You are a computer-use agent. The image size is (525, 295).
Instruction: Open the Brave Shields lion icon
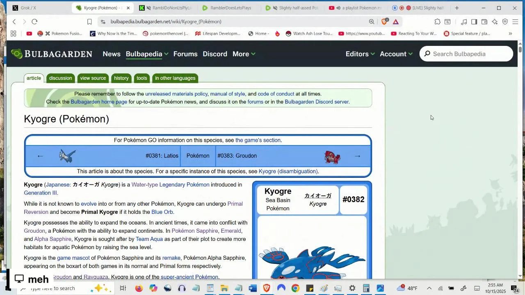click(385, 22)
